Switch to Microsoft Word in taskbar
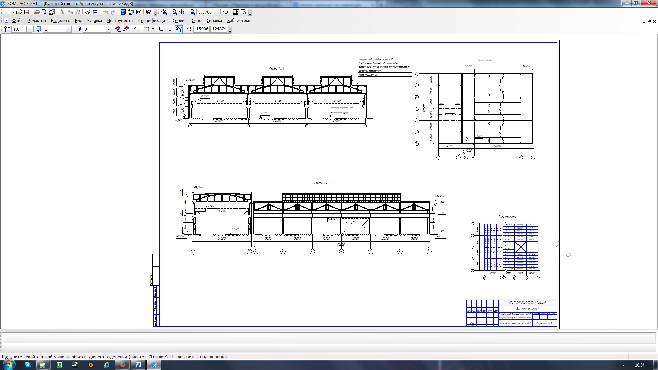 pos(138,365)
